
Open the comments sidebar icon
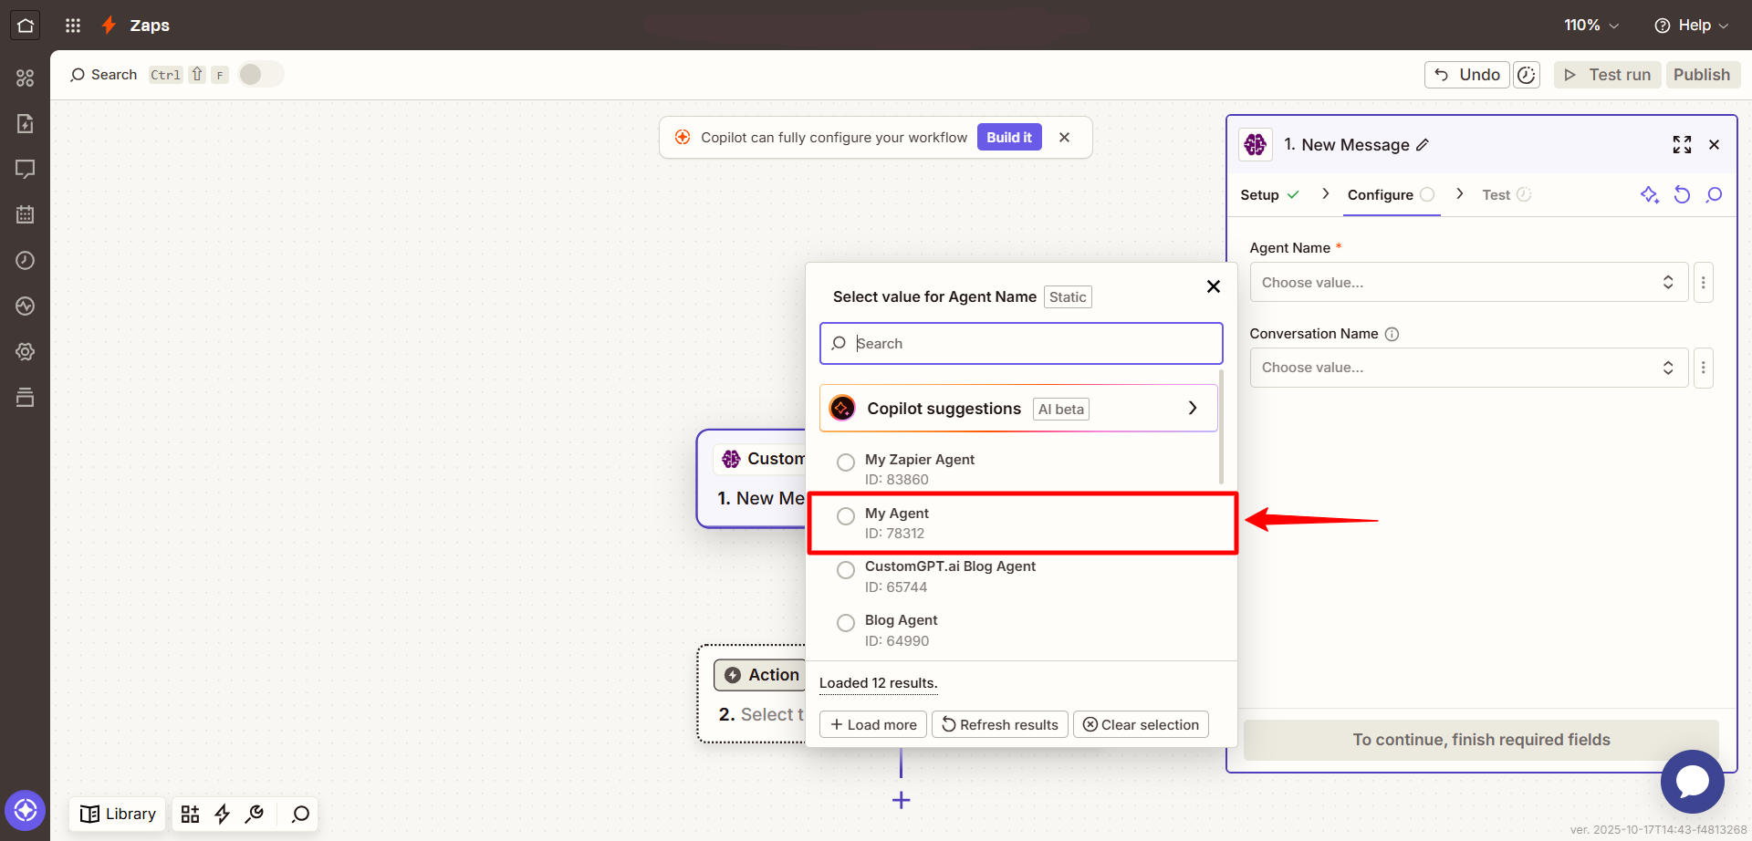[25, 169]
